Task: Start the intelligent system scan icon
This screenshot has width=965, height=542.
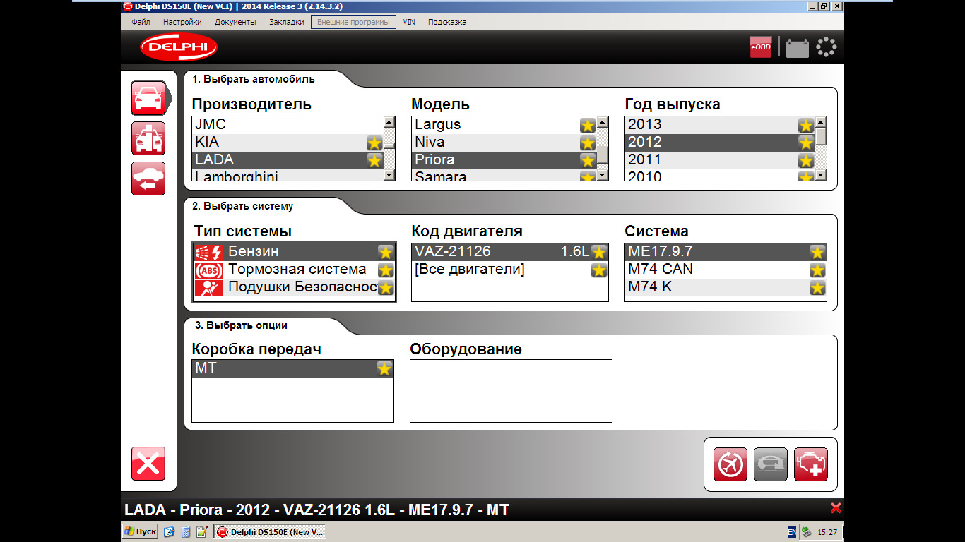Action: pyautogui.click(x=730, y=464)
